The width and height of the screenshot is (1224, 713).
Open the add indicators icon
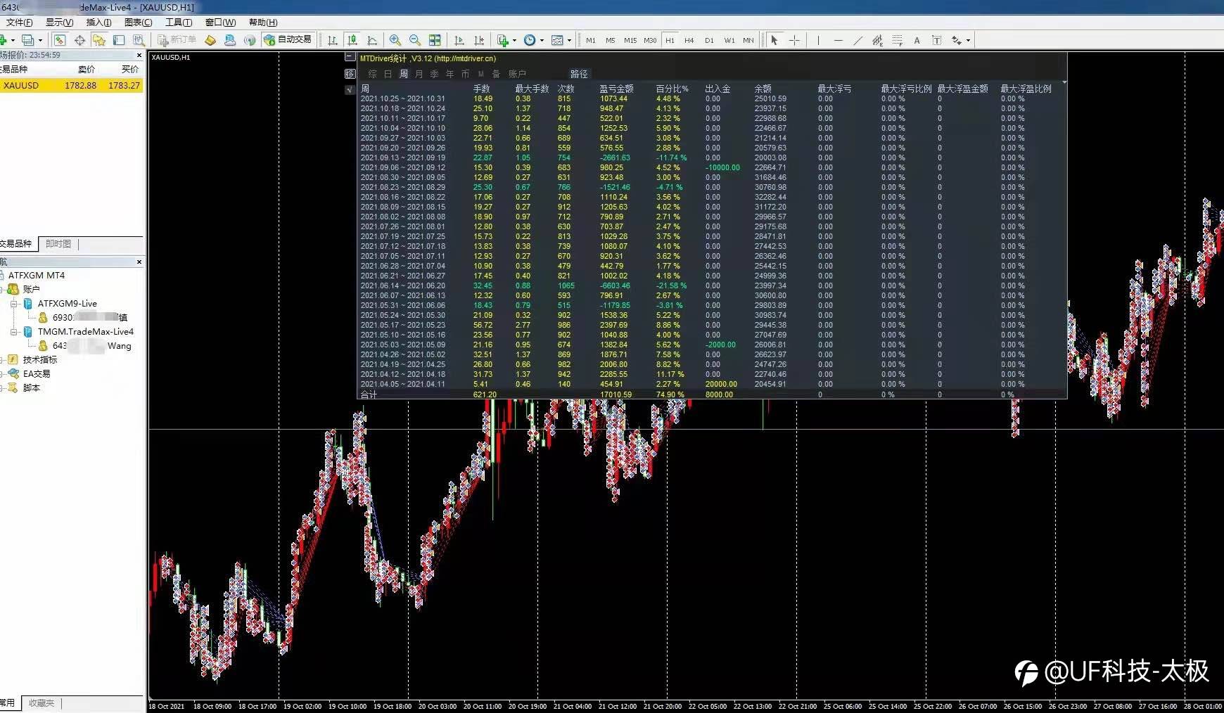(502, 40)
